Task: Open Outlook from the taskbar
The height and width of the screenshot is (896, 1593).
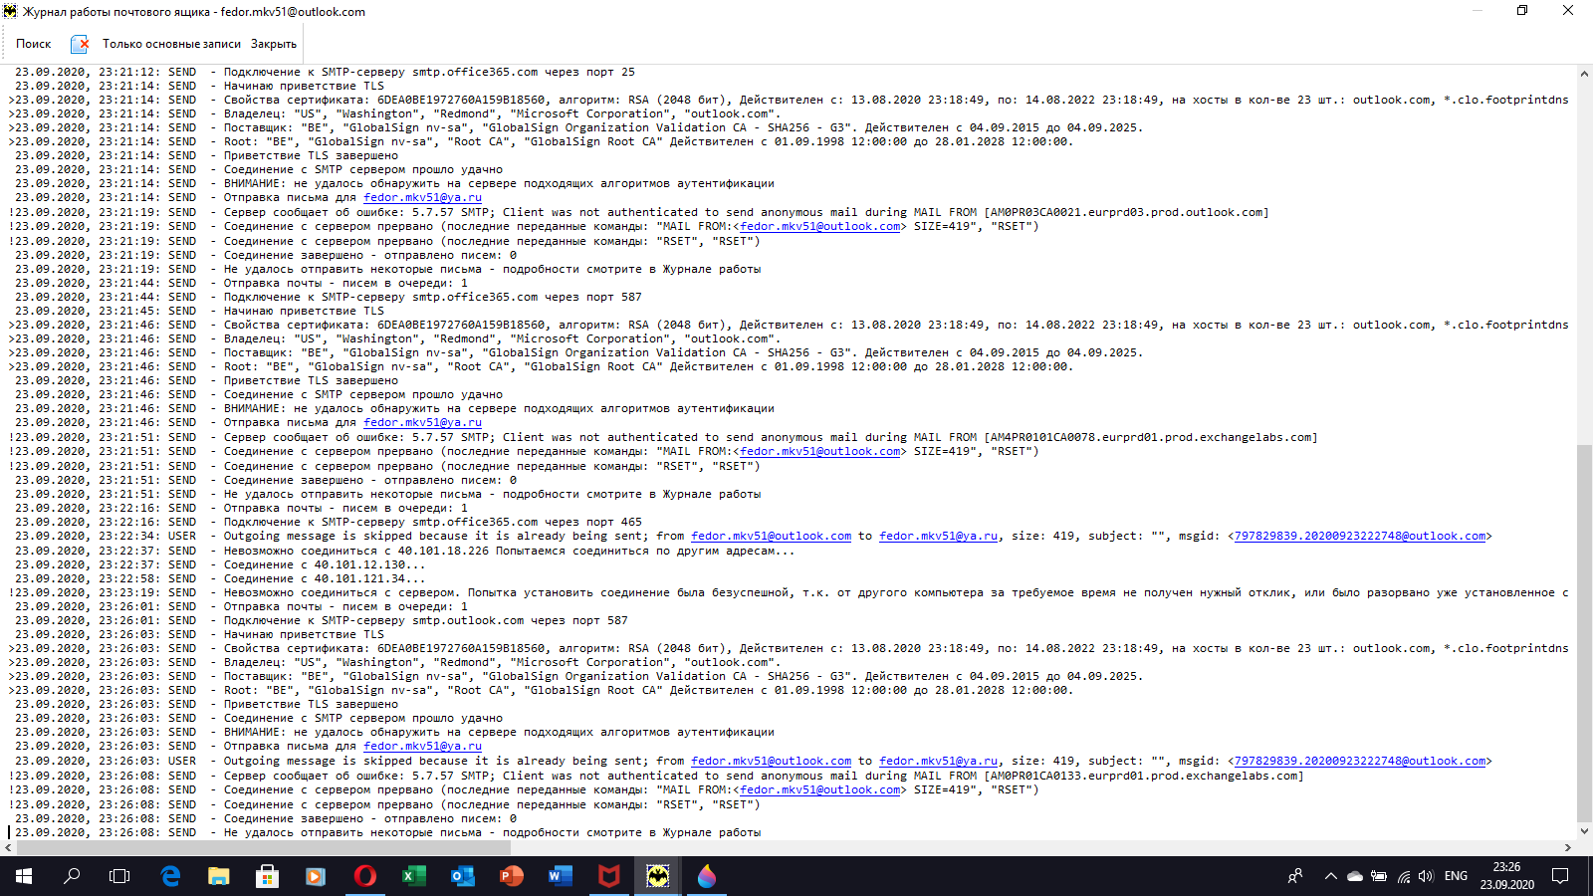Action: 462,876
